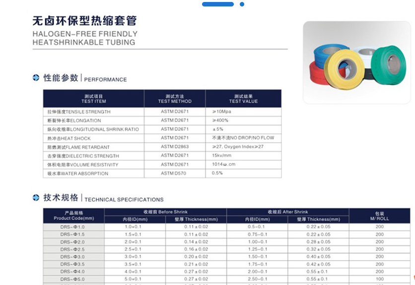This screenshot has width=415, height=285.
Task: Select the active elongated carousel indicator
Action: [x=218, y=4]
